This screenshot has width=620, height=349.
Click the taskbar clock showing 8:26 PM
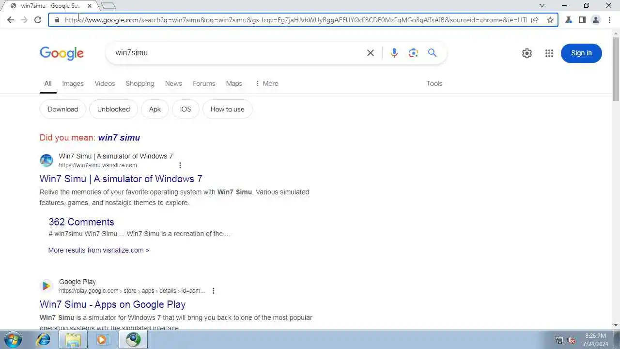click(x=595, y=340)
